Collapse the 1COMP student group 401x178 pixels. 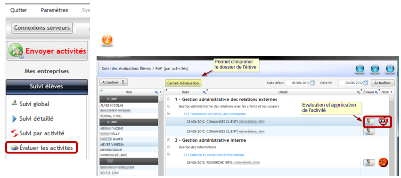click(102, 99)
